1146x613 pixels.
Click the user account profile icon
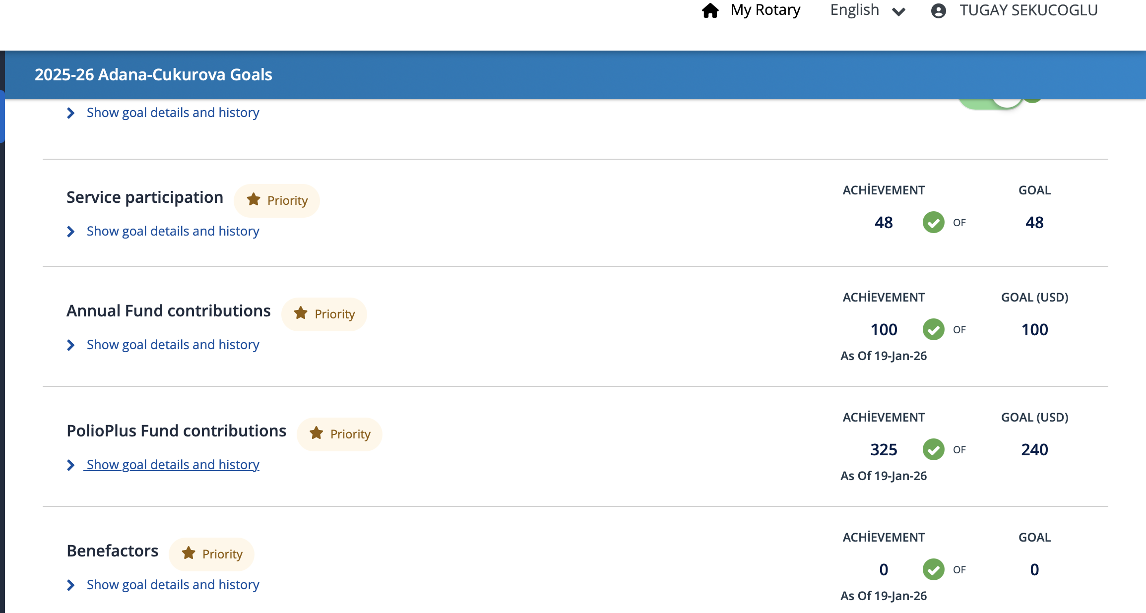(938, 10)
